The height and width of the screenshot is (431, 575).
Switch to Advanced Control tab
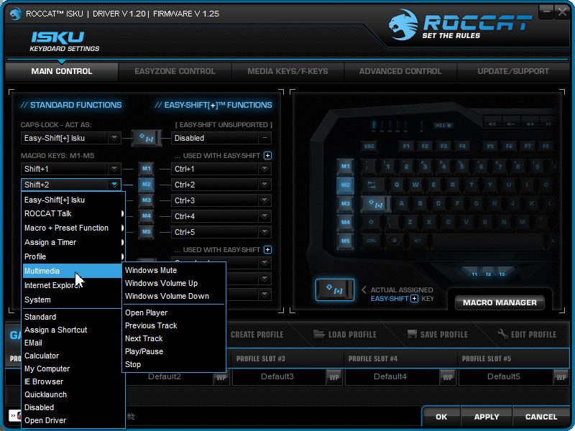(x=400, y=71)
